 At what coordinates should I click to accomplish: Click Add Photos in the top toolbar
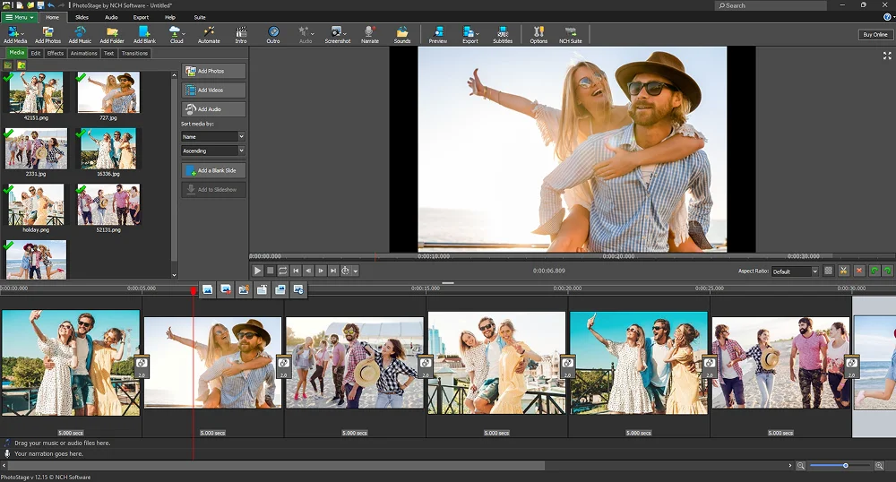coord(47,34)
